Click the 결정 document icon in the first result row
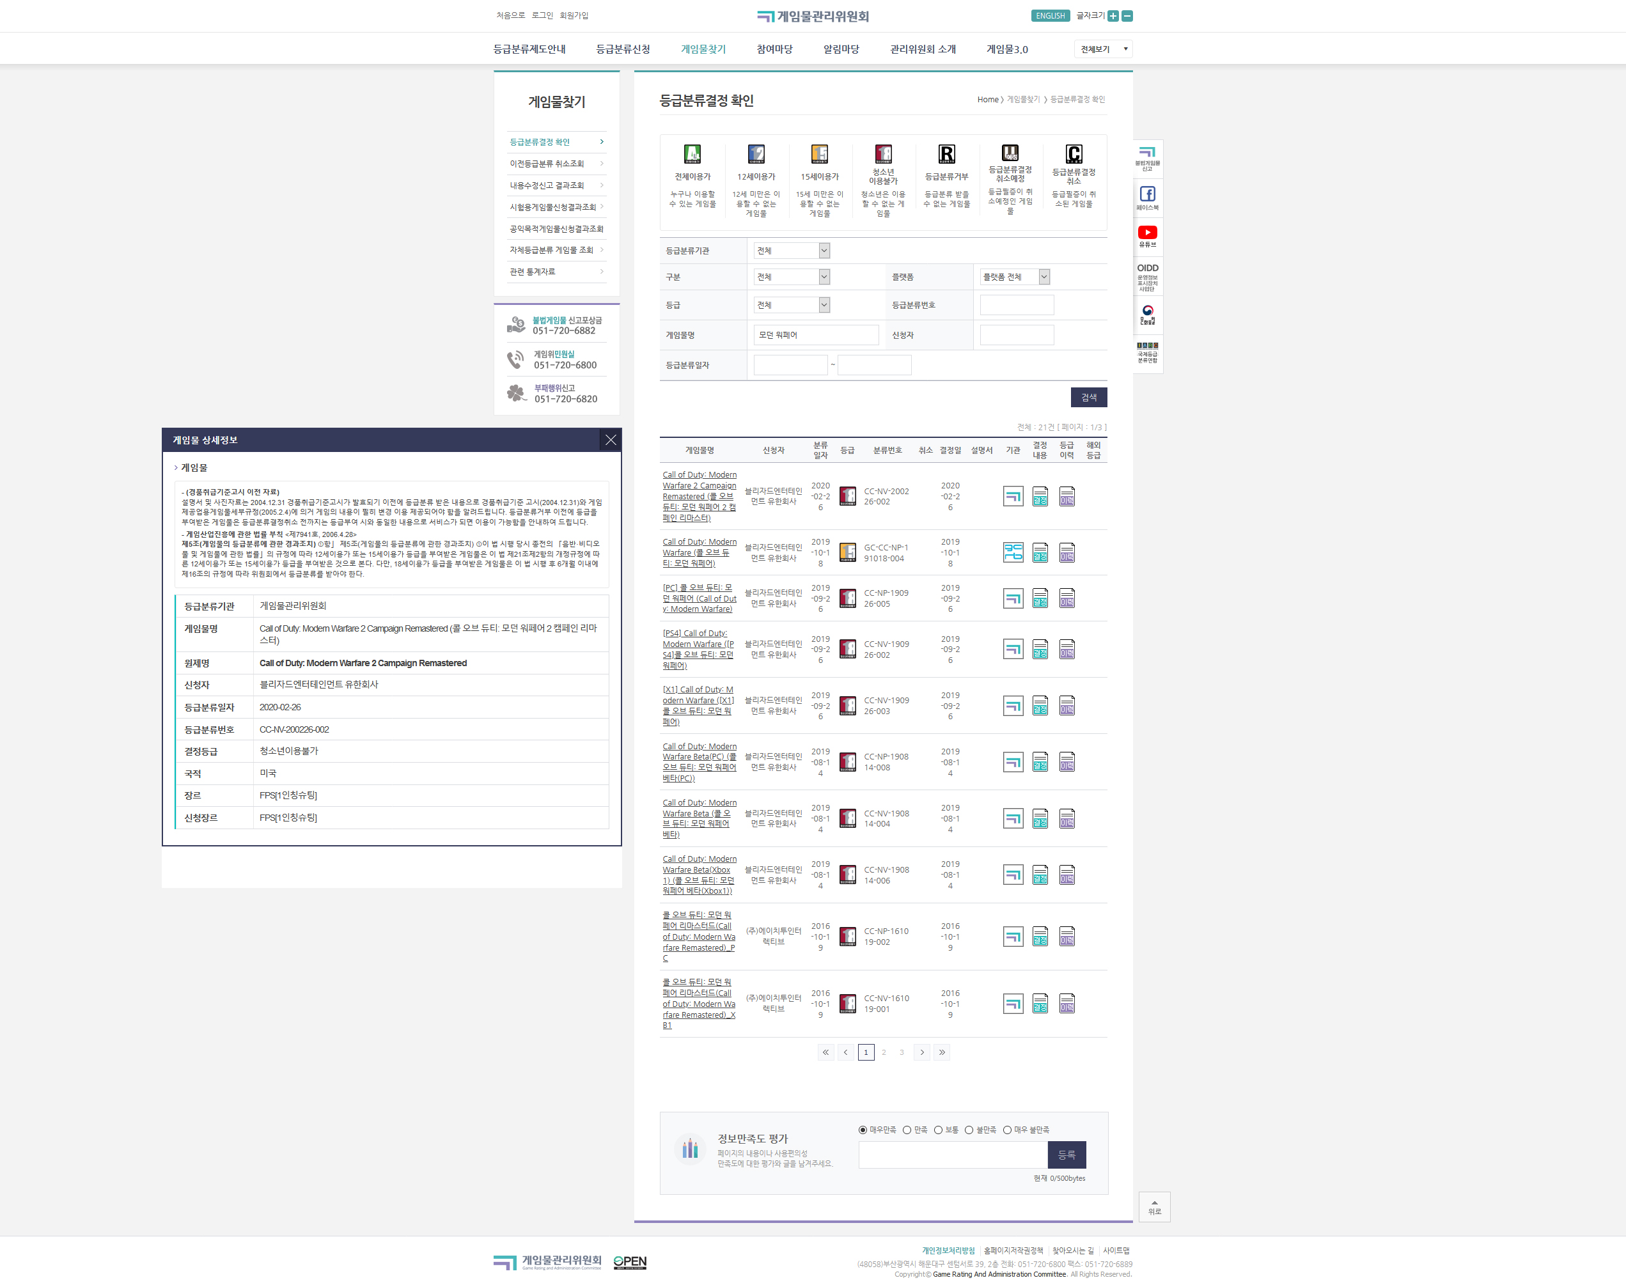Image resolution: width=1626 pixels, height=1285 pixels. point(1040,497)
